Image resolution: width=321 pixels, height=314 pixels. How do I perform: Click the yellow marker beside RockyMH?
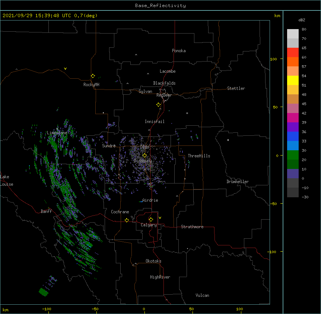pyautogui.click(x=93, y=76)
